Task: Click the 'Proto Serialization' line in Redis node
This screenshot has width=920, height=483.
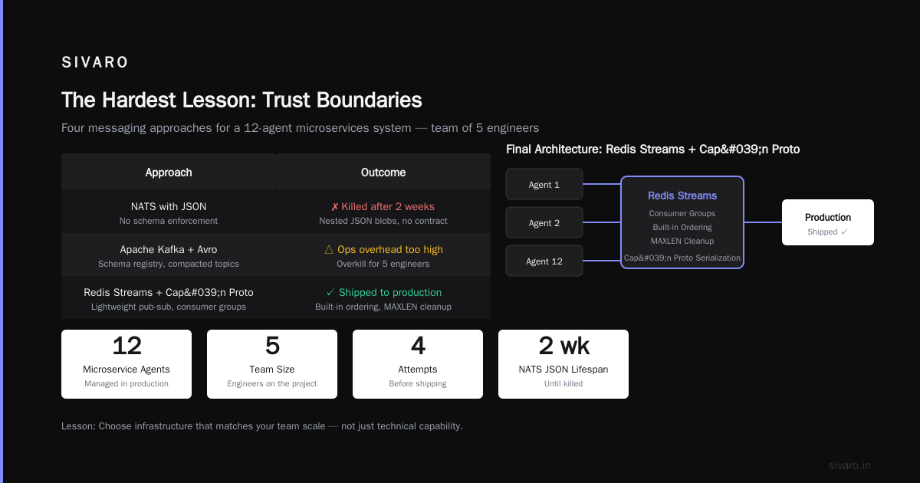Action: (682, 258)
